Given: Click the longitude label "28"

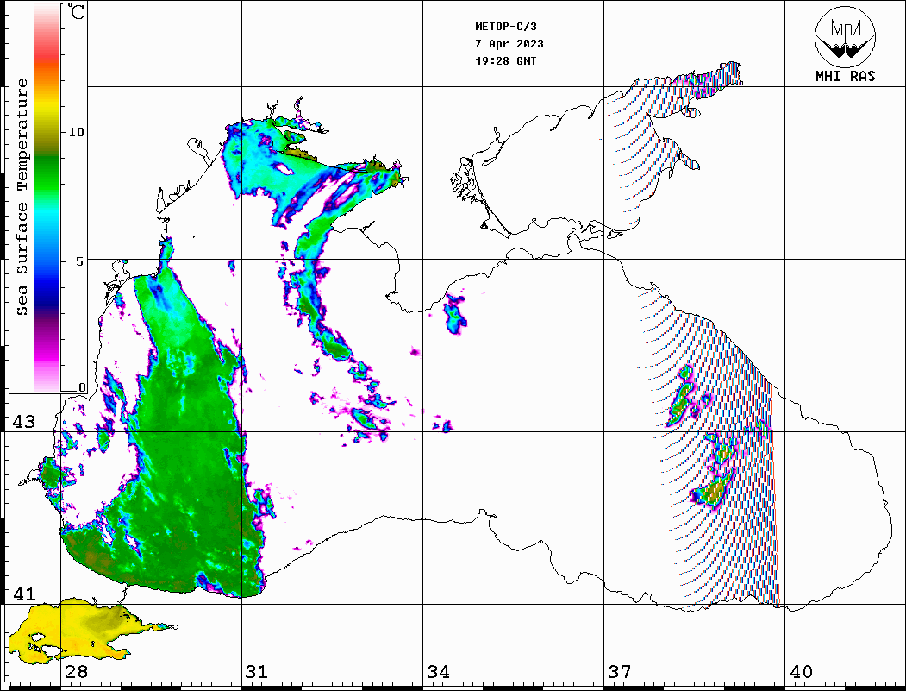Looking at the screenshot, I should (76, 672).
